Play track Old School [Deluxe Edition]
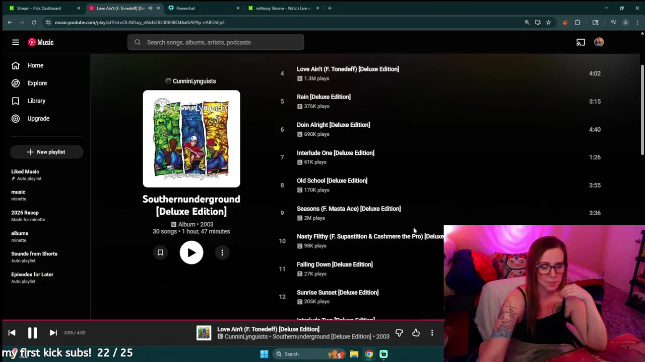This screenshot has height=362, width=645. 332,180
